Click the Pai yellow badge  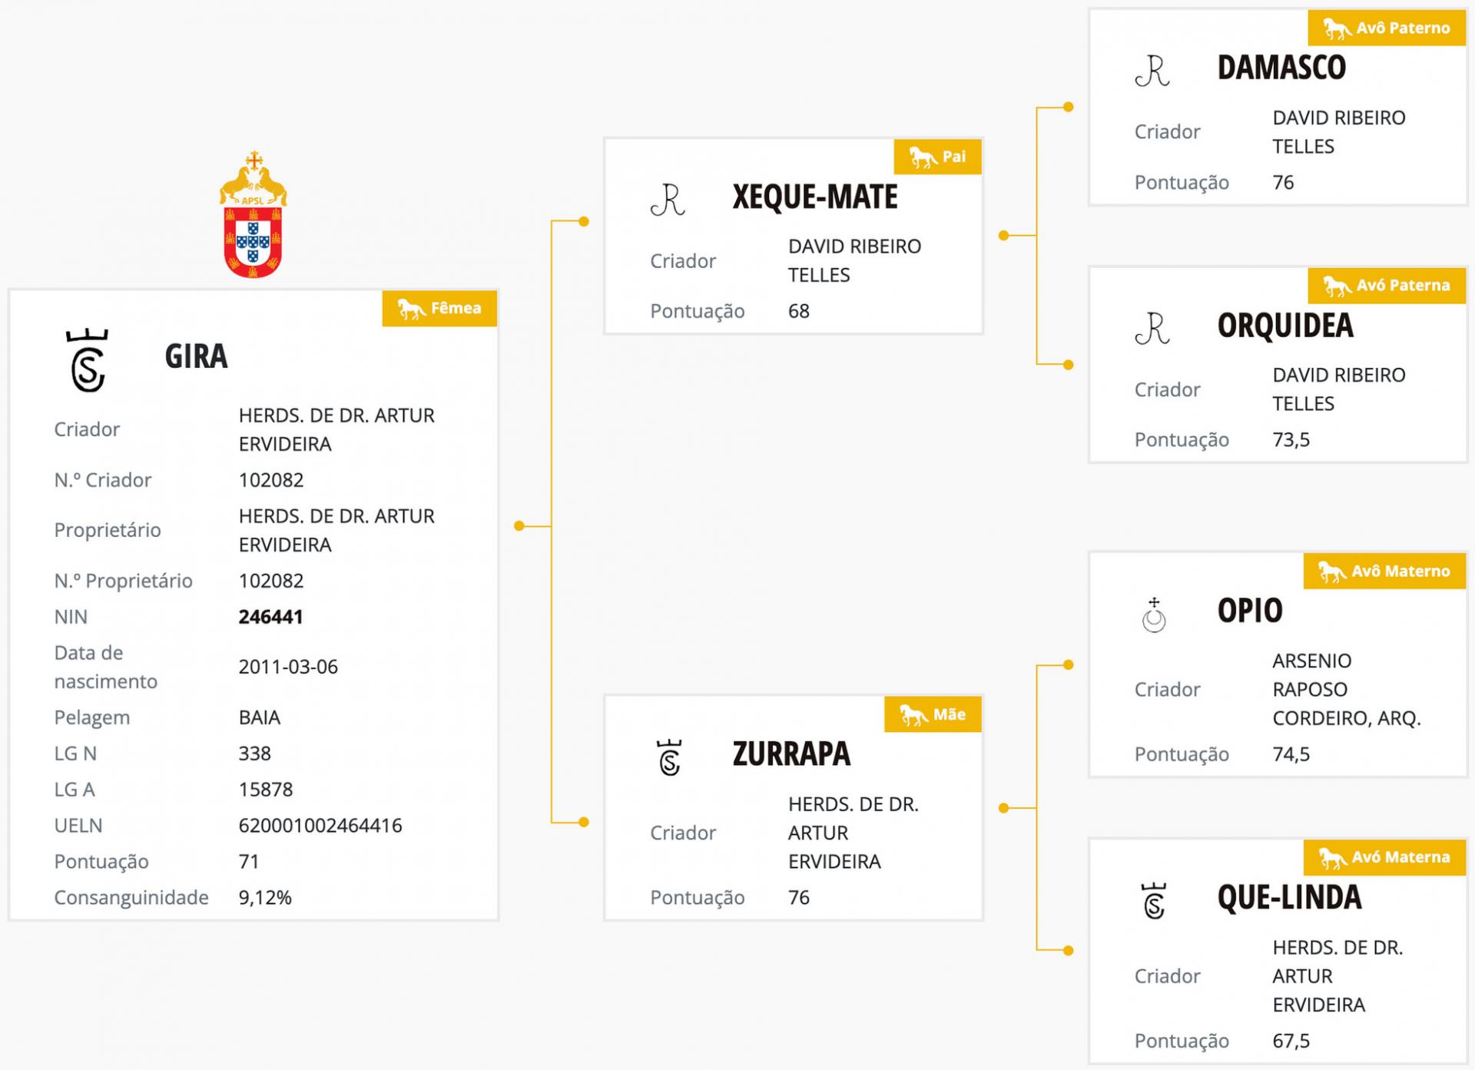click(937, 157)
